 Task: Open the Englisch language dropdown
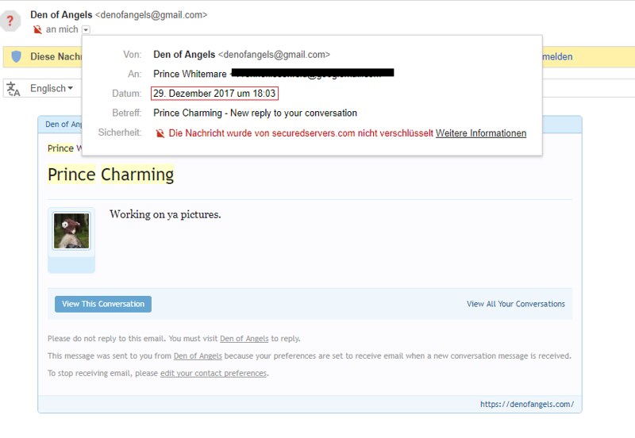(x=52, y=88)
